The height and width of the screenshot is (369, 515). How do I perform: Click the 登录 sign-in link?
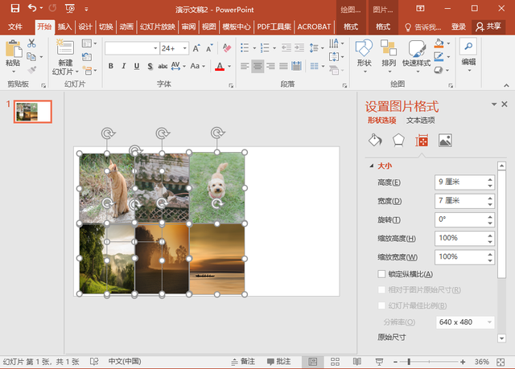point(458,27)
